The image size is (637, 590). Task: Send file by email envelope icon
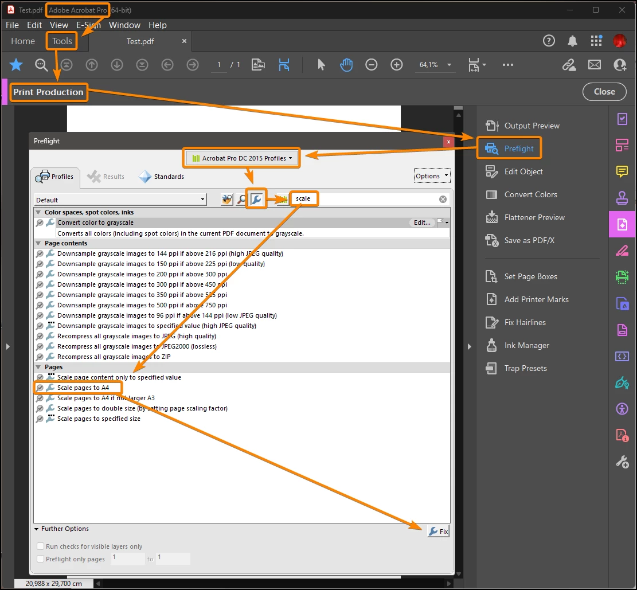point(595,65)
